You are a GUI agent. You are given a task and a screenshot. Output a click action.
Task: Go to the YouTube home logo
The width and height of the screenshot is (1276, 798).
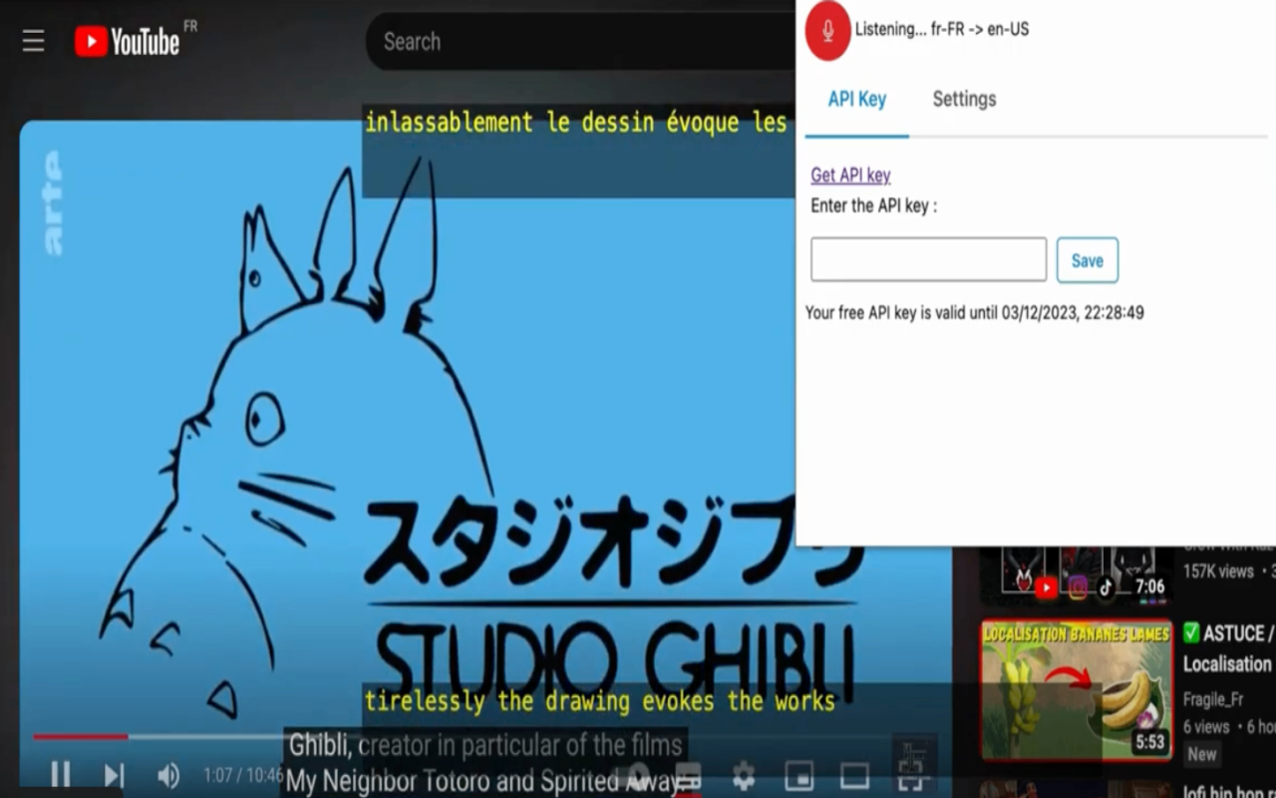(127, 41)
